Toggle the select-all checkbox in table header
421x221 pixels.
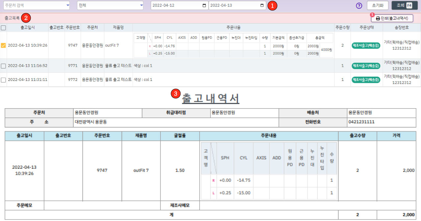[3, 28]
